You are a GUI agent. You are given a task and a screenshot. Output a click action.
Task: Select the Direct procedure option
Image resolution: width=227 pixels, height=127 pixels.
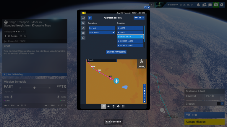pos(102,28)
